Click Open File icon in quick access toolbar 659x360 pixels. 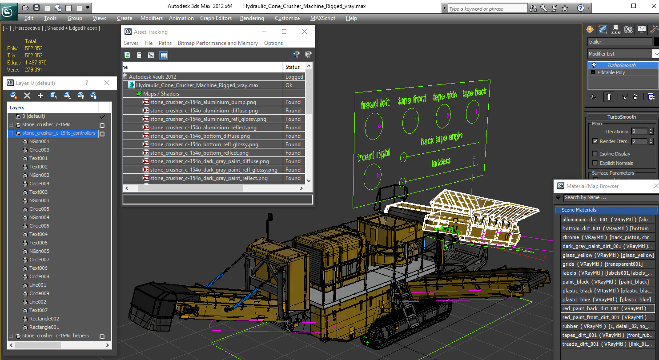(x=26, y=8)
